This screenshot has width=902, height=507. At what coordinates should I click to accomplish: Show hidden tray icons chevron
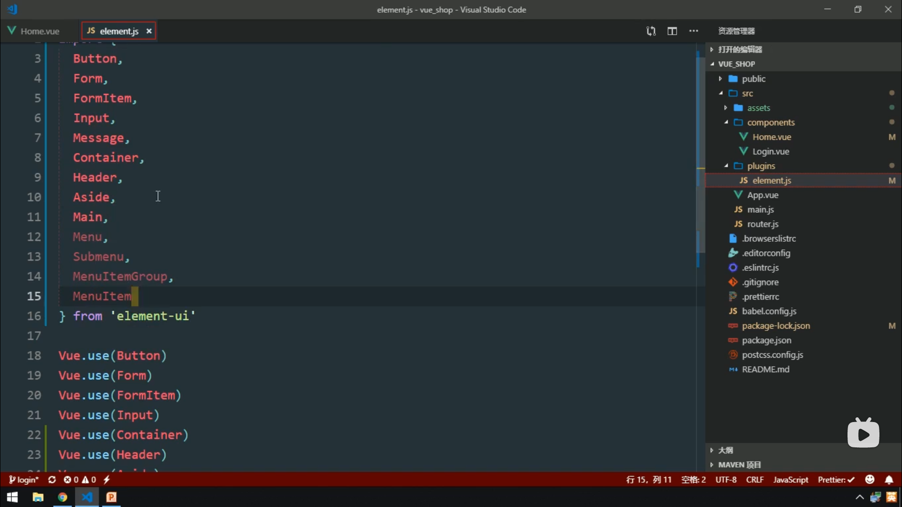click(x=859, y=497)
